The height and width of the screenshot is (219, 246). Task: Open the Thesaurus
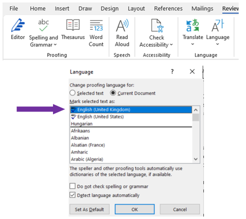click(x=73, y=29)
